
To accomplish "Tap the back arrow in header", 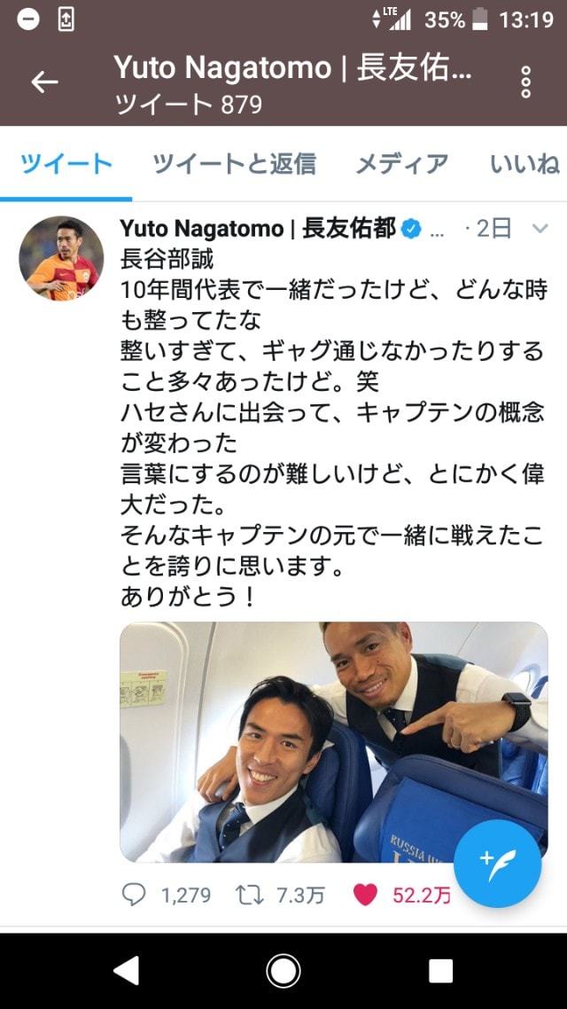I will [x=45, y=82].
